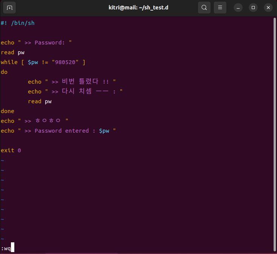Click the Password entered echo line

[58, 131]
